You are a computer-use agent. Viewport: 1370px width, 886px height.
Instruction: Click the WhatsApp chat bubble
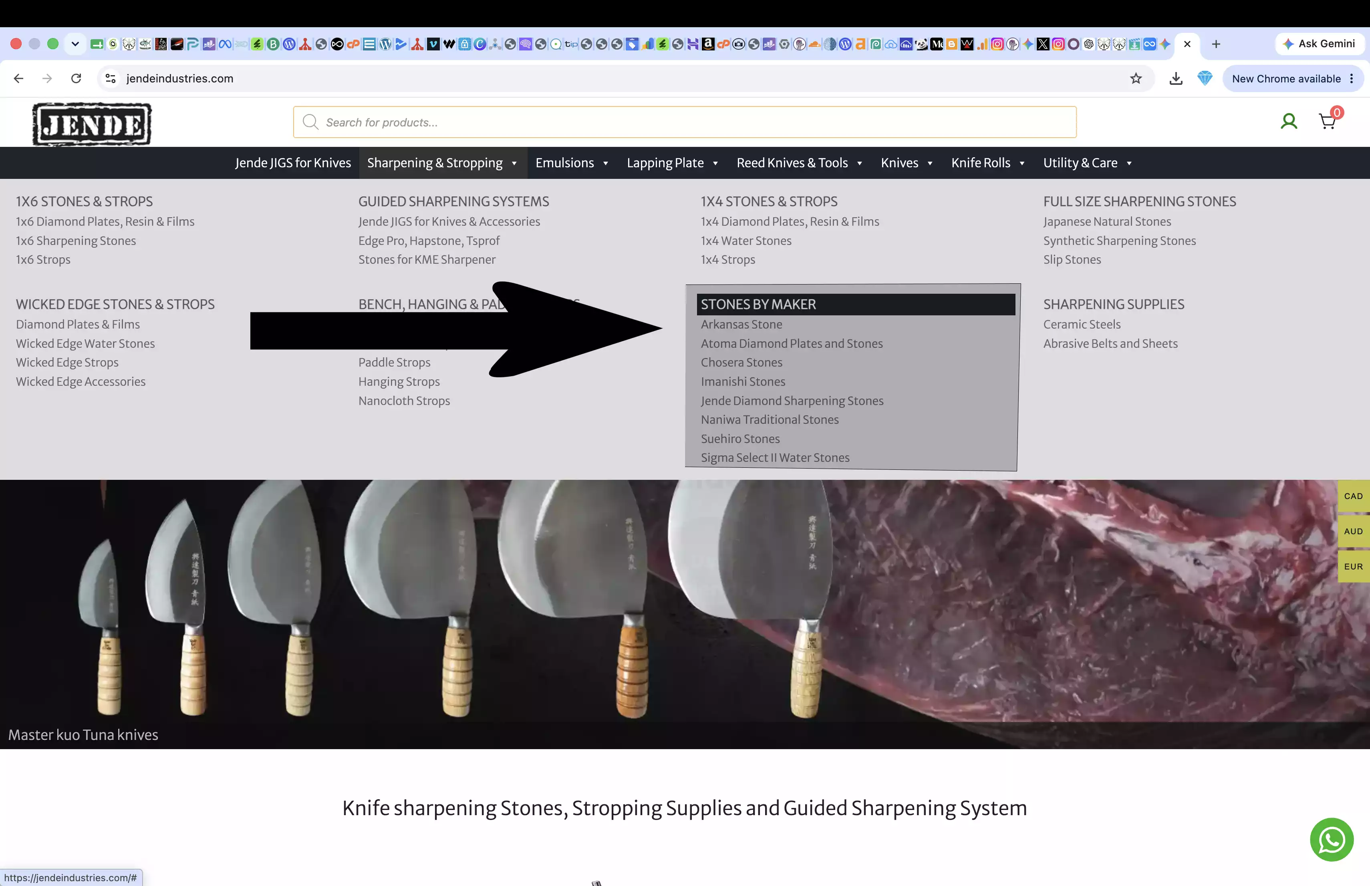(x=1332, y=840)
